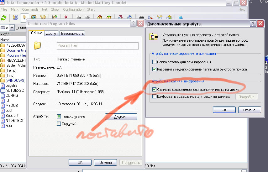Open the Show menu

(x=55, y=9)
